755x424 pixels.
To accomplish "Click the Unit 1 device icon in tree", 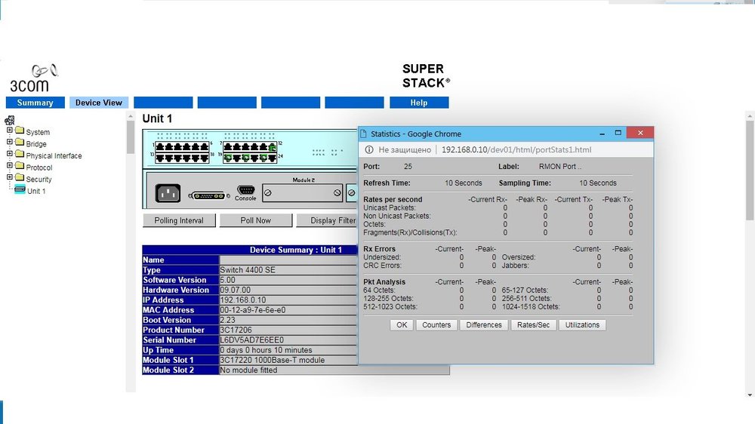I will coord(19,191).
